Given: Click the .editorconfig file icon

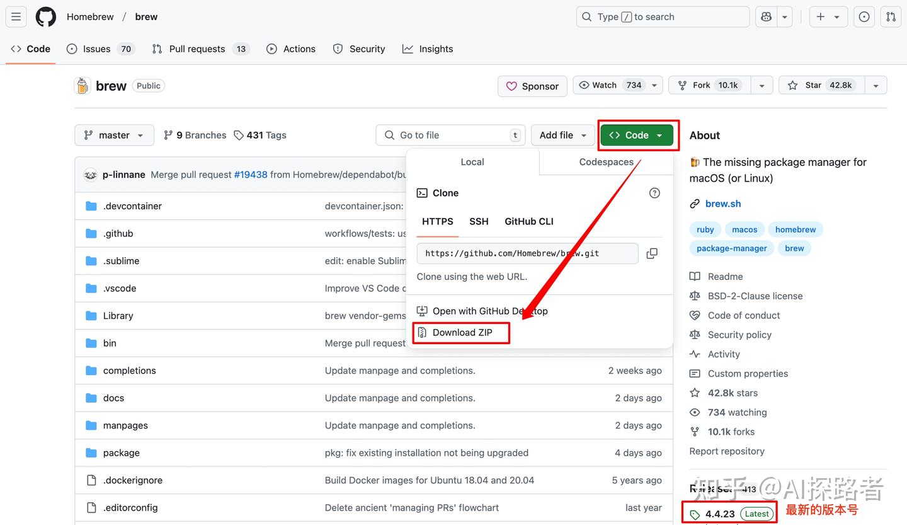Looking at the screenshot, I should (x=91, y=507).
